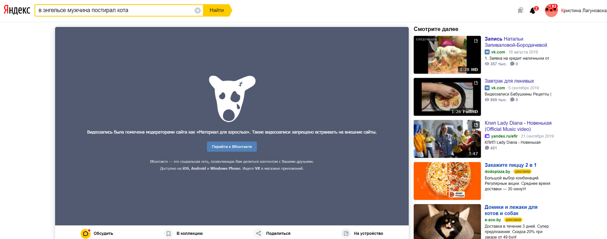Open the Завтрак для ленивых title link
Viewport: 607px width, 239px height.
click(x=509, y=81)
